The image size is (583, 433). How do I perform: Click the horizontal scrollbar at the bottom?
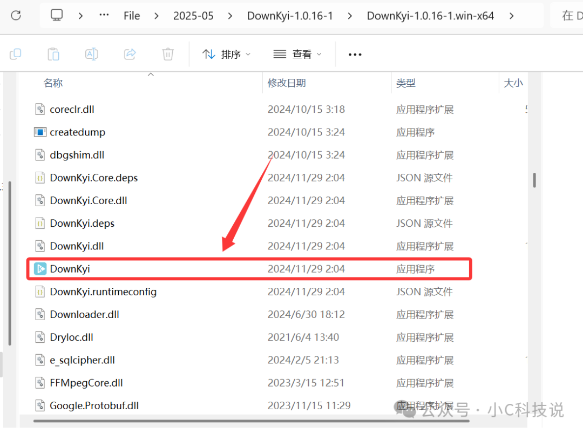click(252, 421)
